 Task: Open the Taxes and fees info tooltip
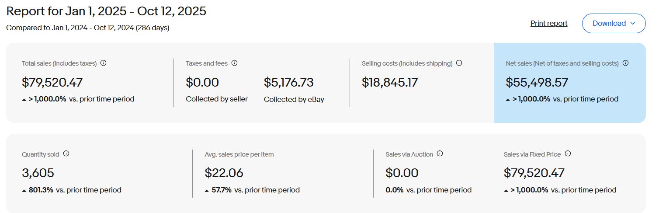pyautogui.click(x=234, y=63)
